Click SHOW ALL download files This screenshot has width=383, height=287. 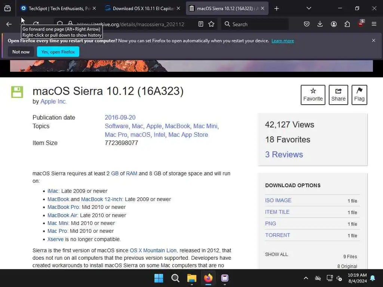pyautogui.click(x=276, y=254)
